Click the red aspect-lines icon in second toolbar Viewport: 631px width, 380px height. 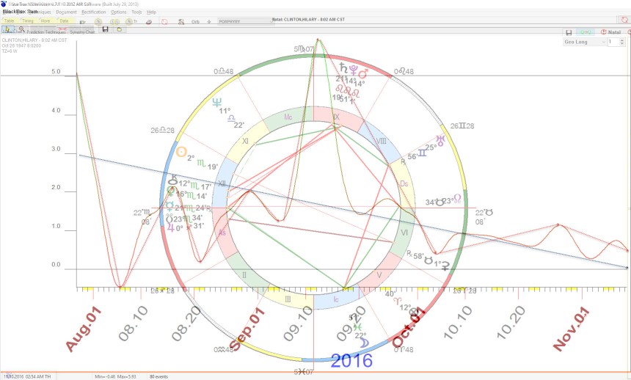[x=62, y=29]
